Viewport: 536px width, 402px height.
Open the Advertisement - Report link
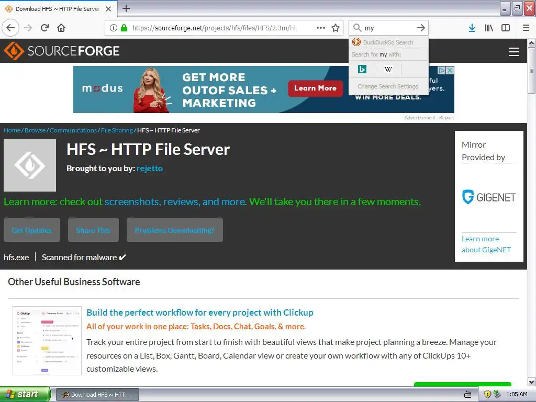(x=429, y=118)
